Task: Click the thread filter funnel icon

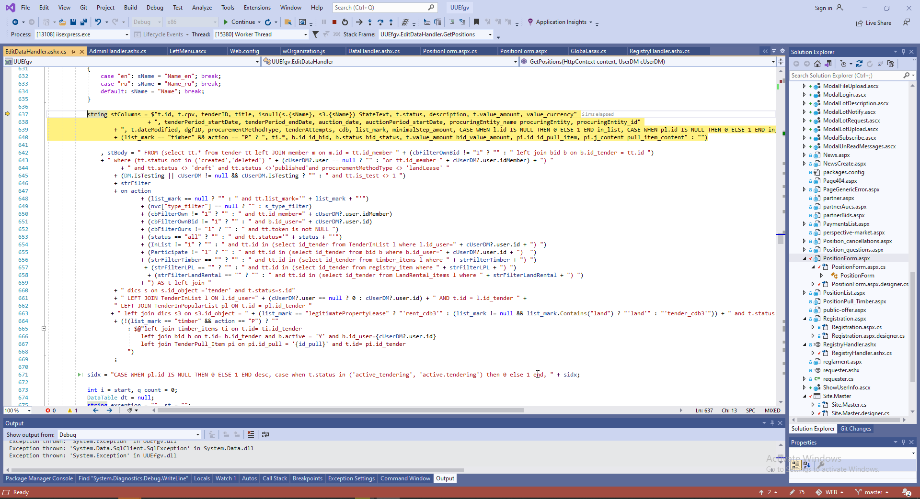Action: tap(315, 34)
